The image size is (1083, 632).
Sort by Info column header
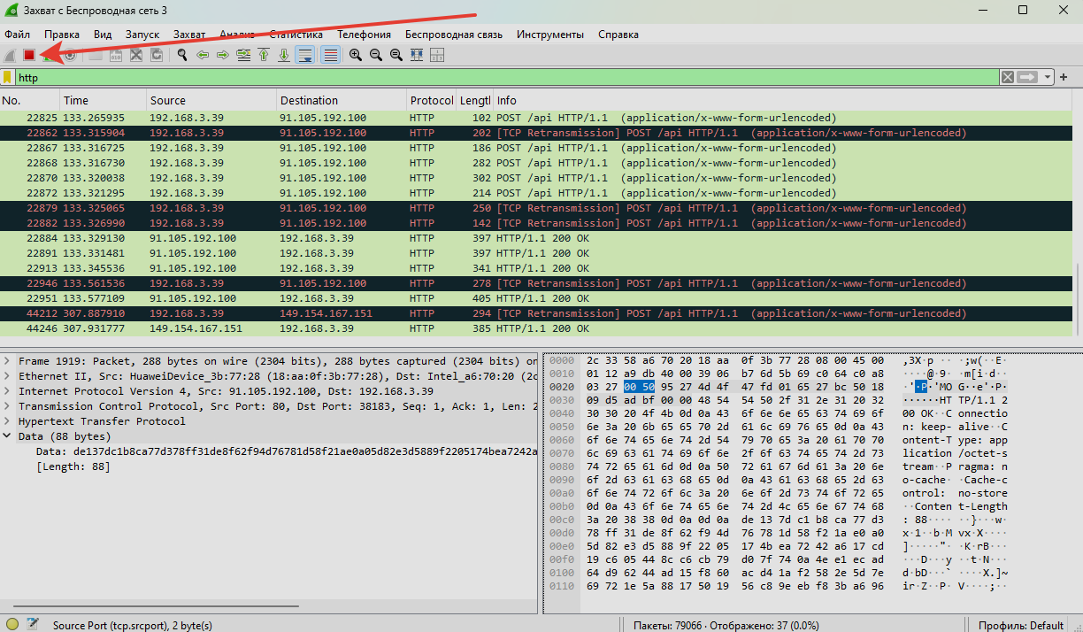(783, 100)
